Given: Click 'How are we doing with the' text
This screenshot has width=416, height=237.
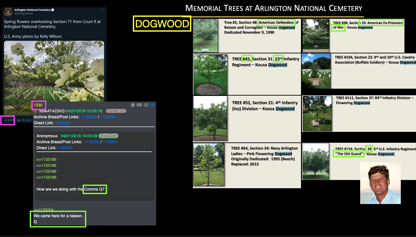Looking at the screenshot, I should (59, 189).
